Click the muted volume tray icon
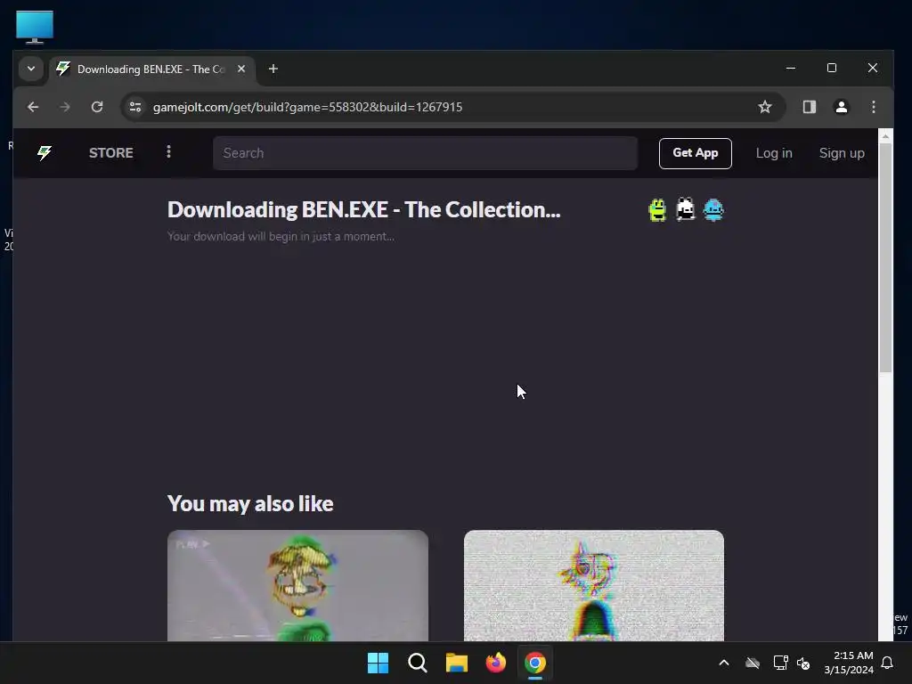 (803, 663)
